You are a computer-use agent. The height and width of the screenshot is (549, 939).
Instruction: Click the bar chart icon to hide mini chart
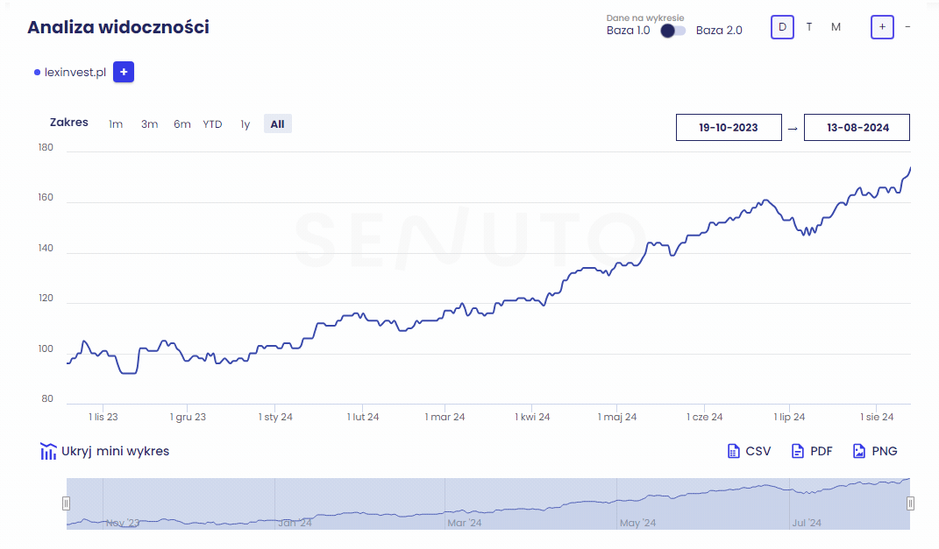click(48, 452)
